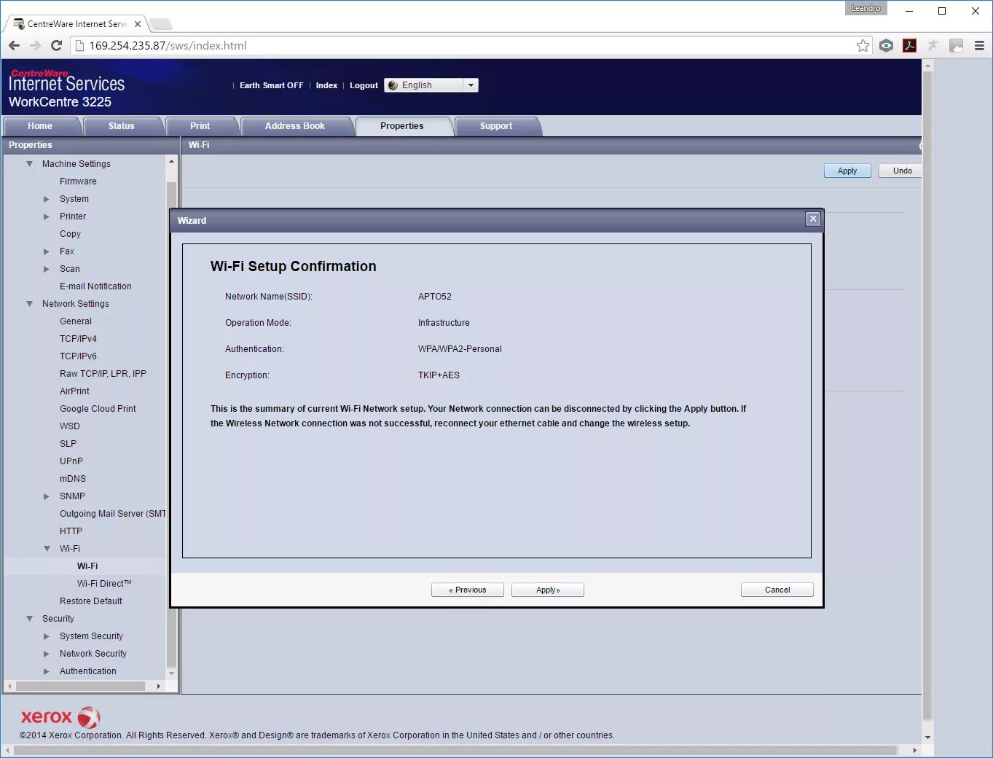Close the CentreWare browser tab
Image resolution: width=993 pixels, height=758 pixels.
pos(138,24)
